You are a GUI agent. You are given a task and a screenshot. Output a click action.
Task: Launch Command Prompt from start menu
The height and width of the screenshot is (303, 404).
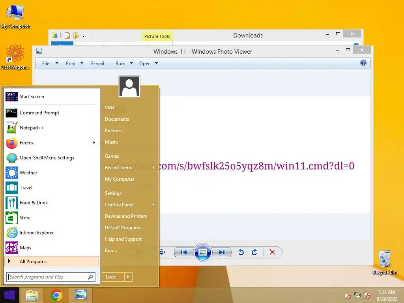(x=52, y=113)
